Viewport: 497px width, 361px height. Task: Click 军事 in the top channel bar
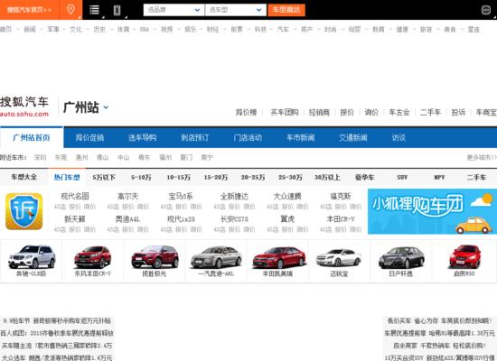click(x=53, y=29)
